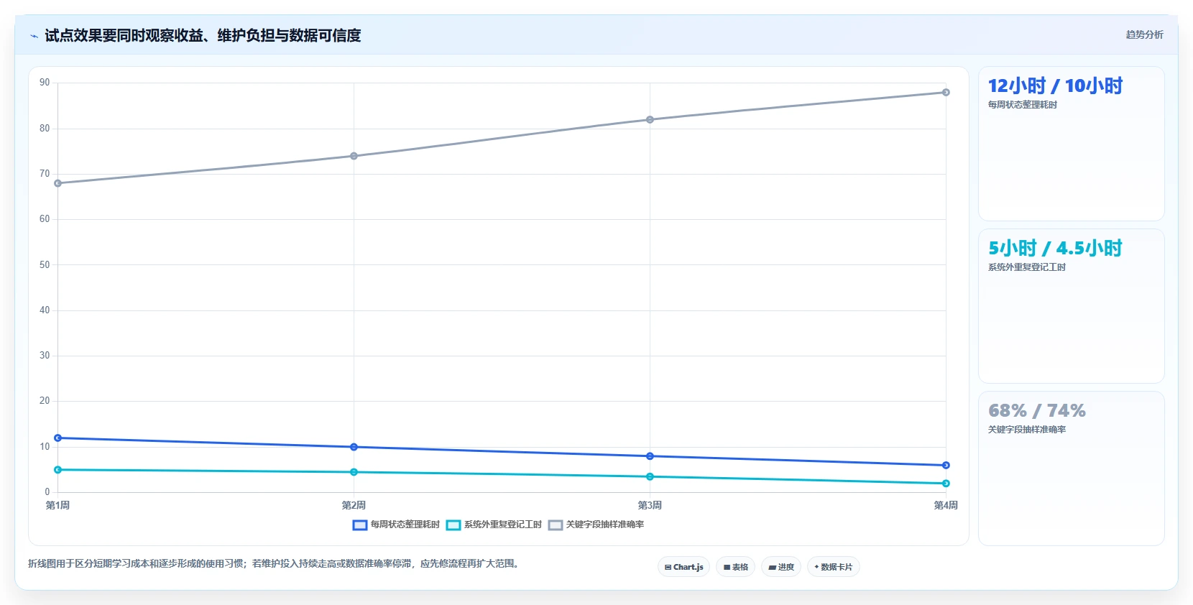Click the 数据卡片 tag chip
Image resolution: width=1193 pixels, height=605 pixels.
834,567
